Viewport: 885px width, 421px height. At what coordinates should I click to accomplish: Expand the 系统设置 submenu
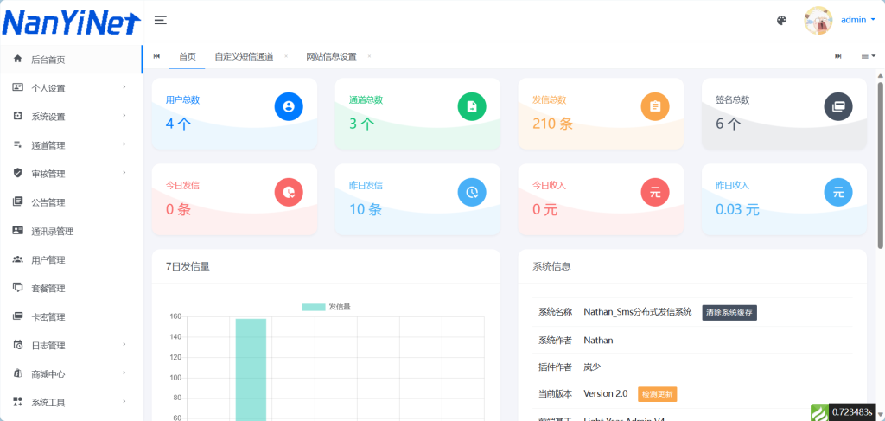(124, 116)
